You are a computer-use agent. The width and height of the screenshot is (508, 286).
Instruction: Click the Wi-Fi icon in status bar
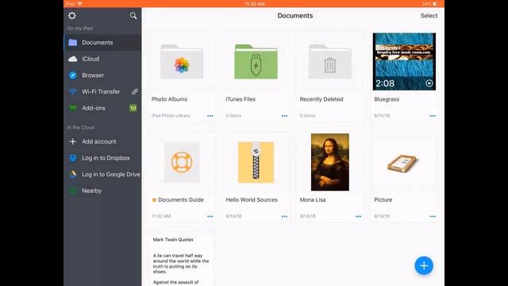point(79,4)
